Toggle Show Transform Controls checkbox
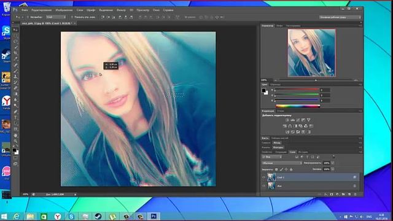This screenshot has width=393, height=221. point(72,17)
